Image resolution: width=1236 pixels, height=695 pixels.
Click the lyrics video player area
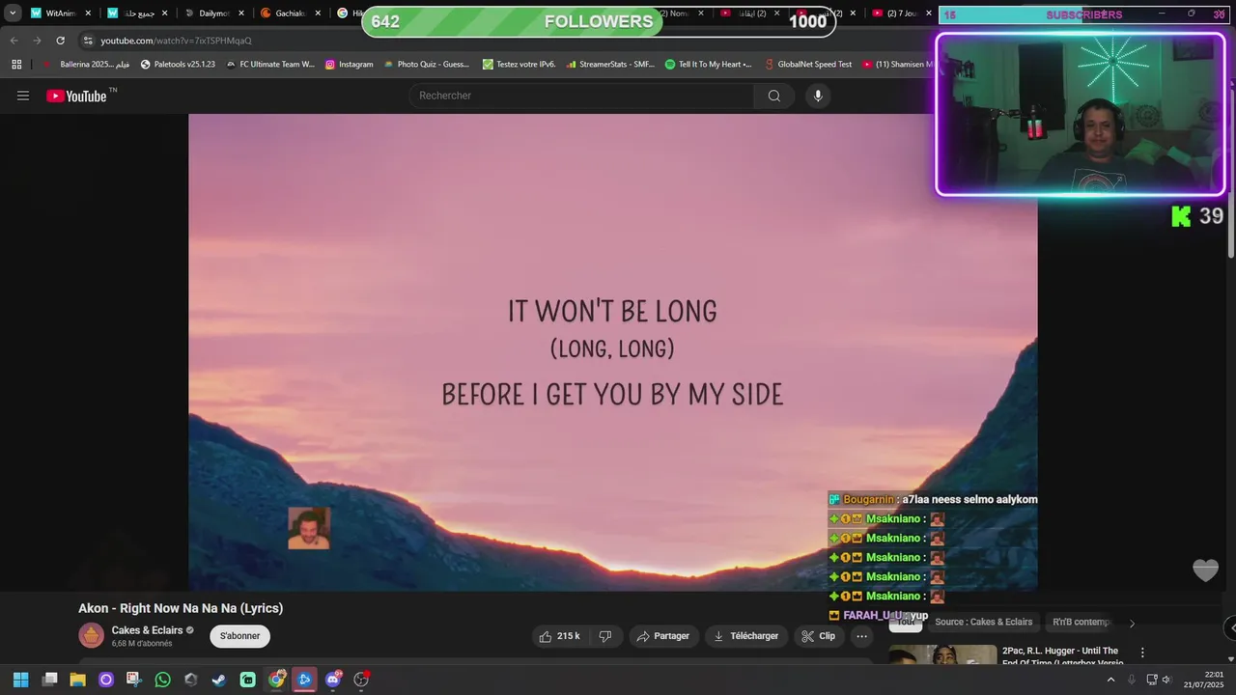[612, 352]
